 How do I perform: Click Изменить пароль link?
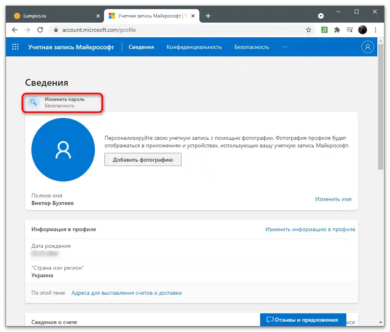click(x=64, y=99)
